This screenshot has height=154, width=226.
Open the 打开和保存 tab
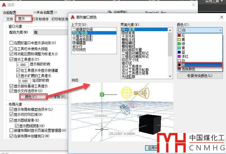(x=40, y=19)
